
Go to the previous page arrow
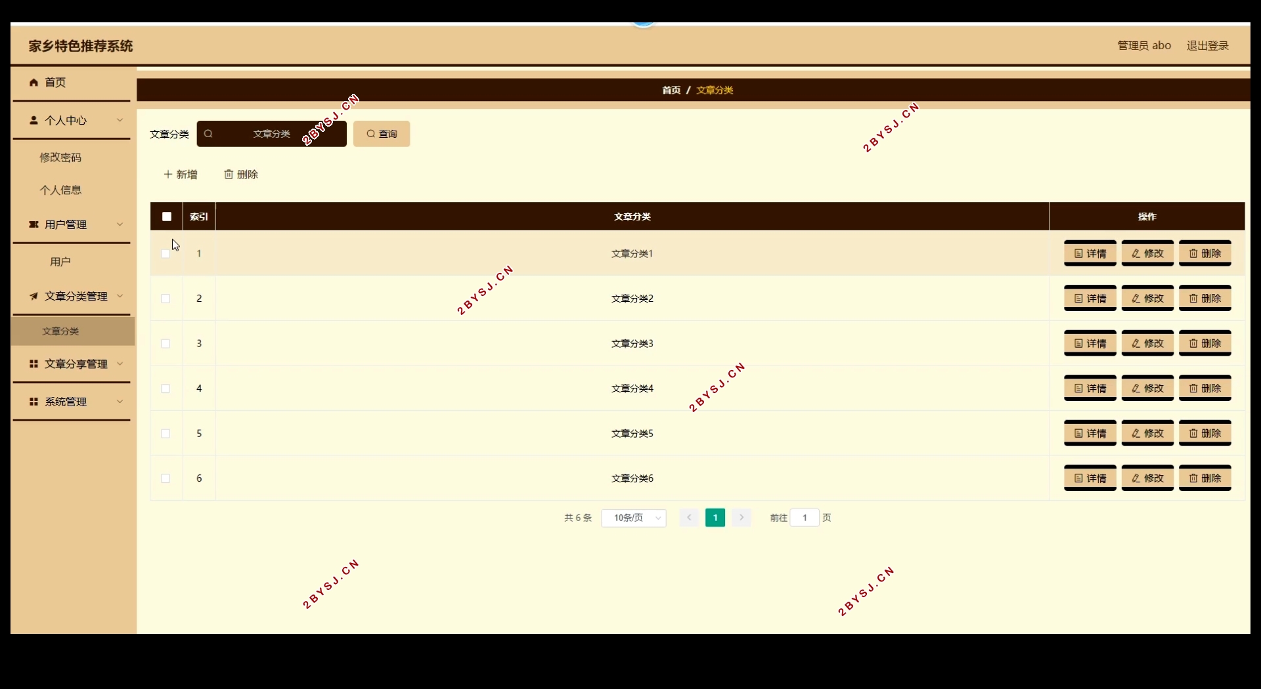point(689,518)
